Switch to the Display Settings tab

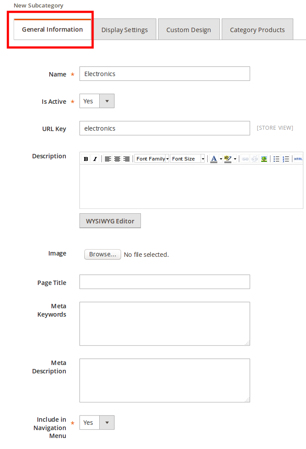pos(125,30)
